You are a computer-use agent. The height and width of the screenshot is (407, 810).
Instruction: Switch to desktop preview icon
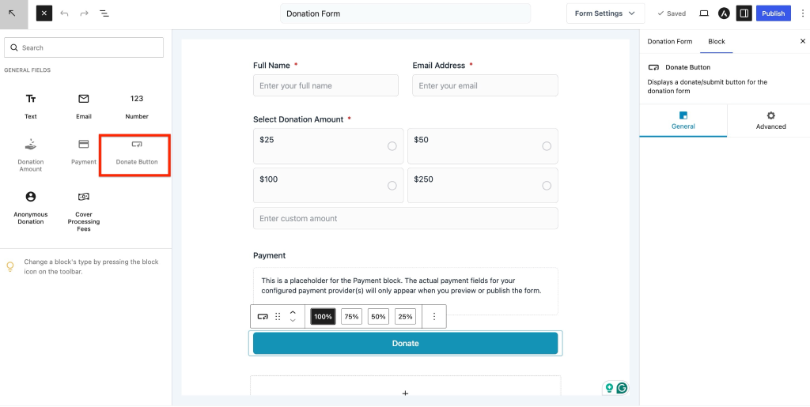(x=703, y=13)
